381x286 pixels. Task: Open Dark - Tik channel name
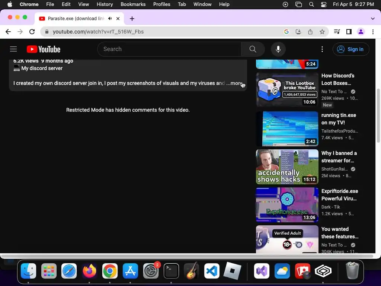330,207
